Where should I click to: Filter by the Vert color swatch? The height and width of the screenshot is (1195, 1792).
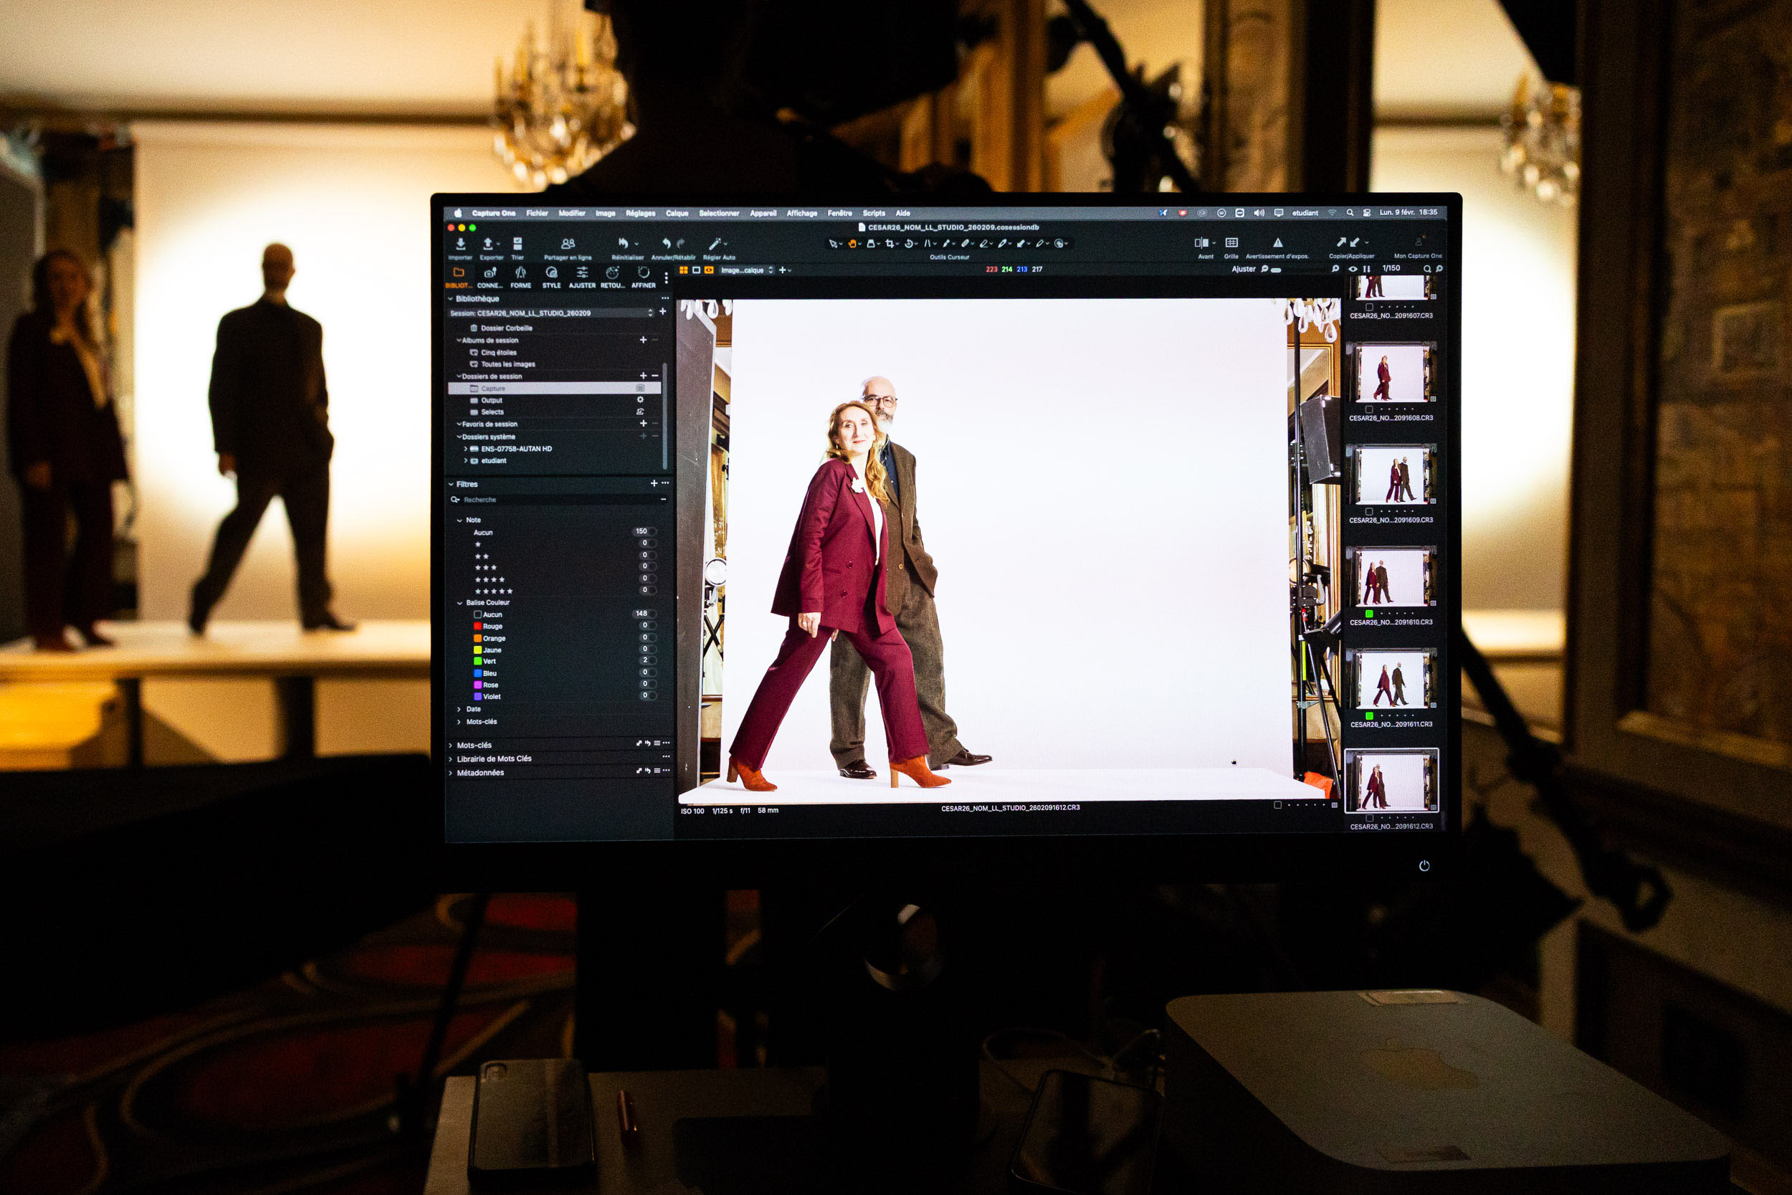click(477, 662)
